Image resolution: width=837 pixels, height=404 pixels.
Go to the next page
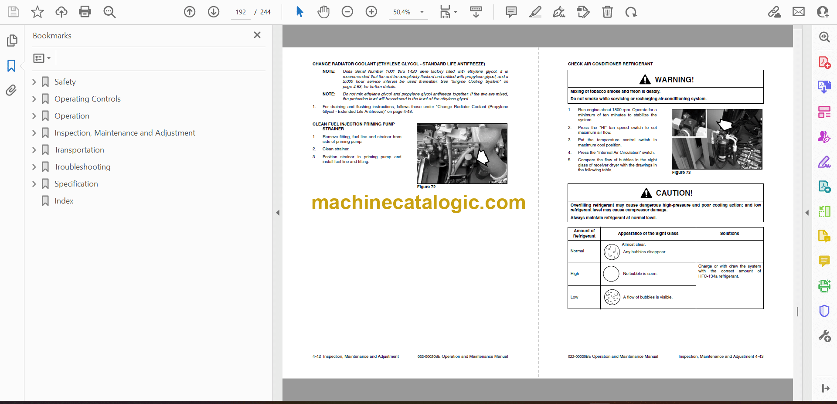(214, 12)
